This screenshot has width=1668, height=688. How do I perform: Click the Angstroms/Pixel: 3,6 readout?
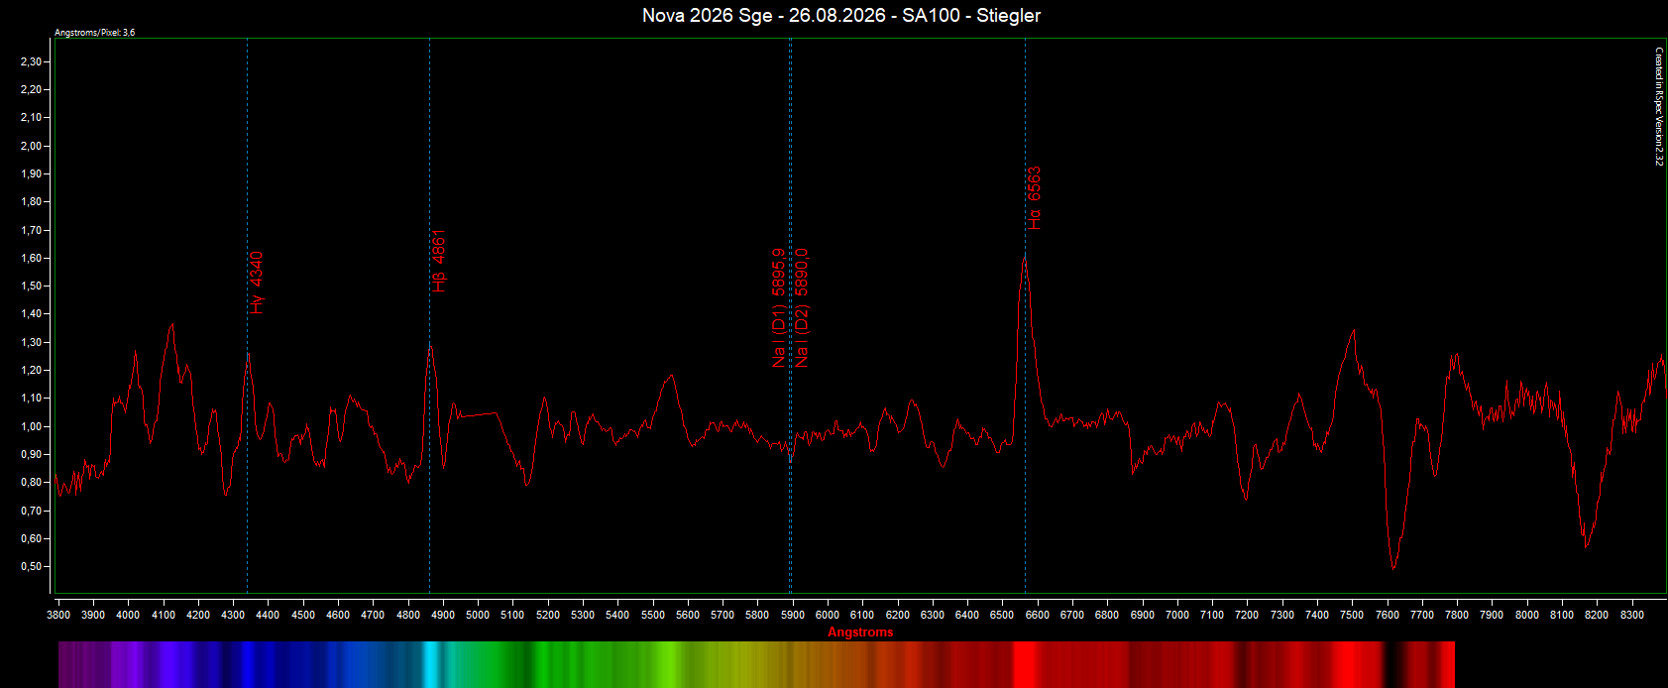pos(95,33)
